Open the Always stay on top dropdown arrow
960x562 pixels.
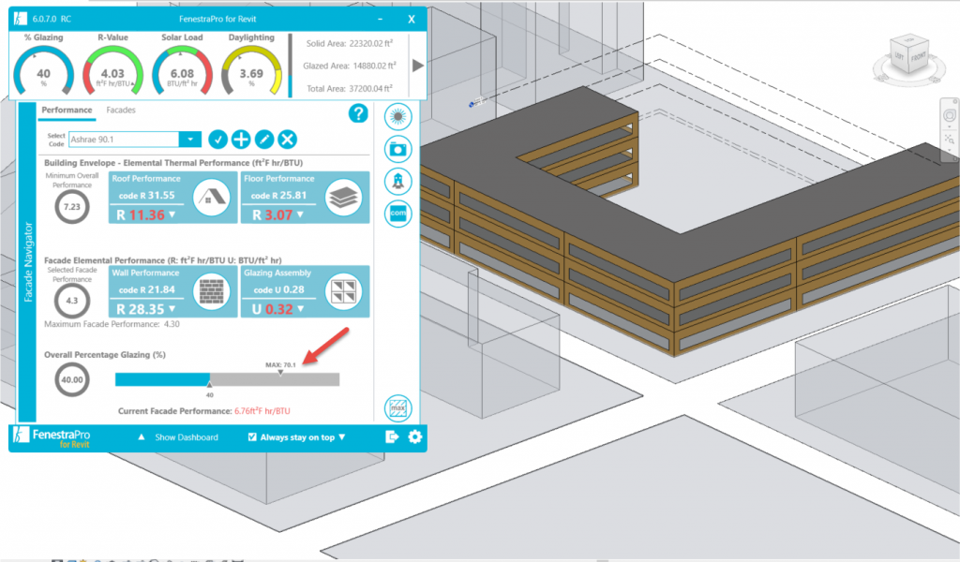[341, 436]
